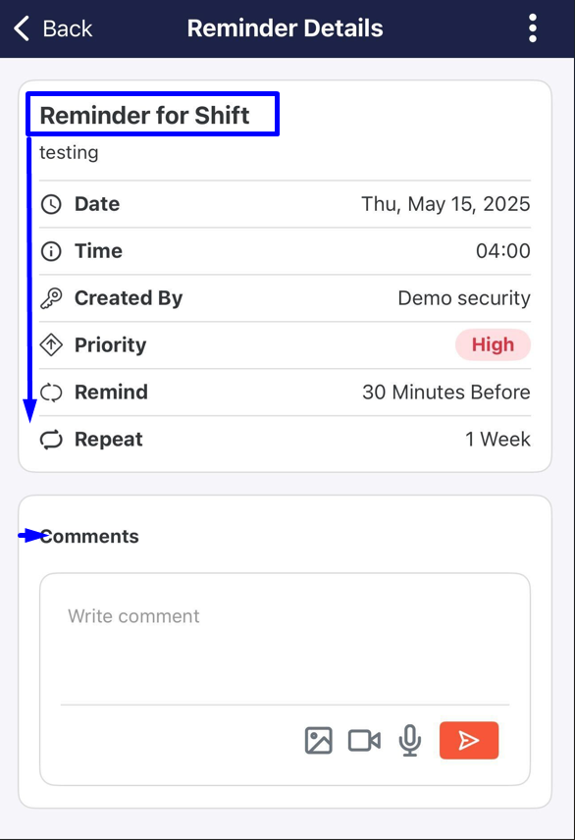Image resolution: width=575 pixels, height=840 pixels.
Task: Click the Remind value 30 Minutes Before
Action: (446, 393)
